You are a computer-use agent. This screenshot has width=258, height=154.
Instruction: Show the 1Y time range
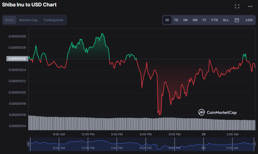(x=204, y=20)
